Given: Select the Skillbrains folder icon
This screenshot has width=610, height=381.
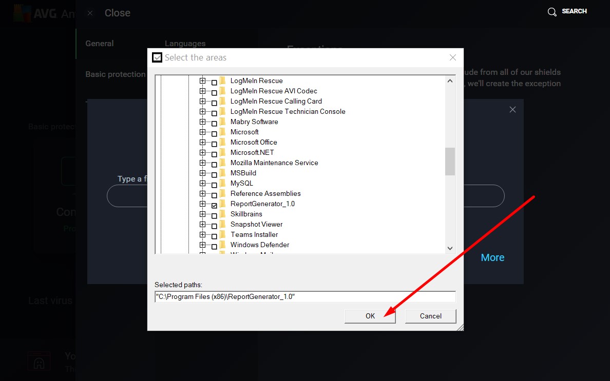Looking at the screenshot, I should (222, 214).
